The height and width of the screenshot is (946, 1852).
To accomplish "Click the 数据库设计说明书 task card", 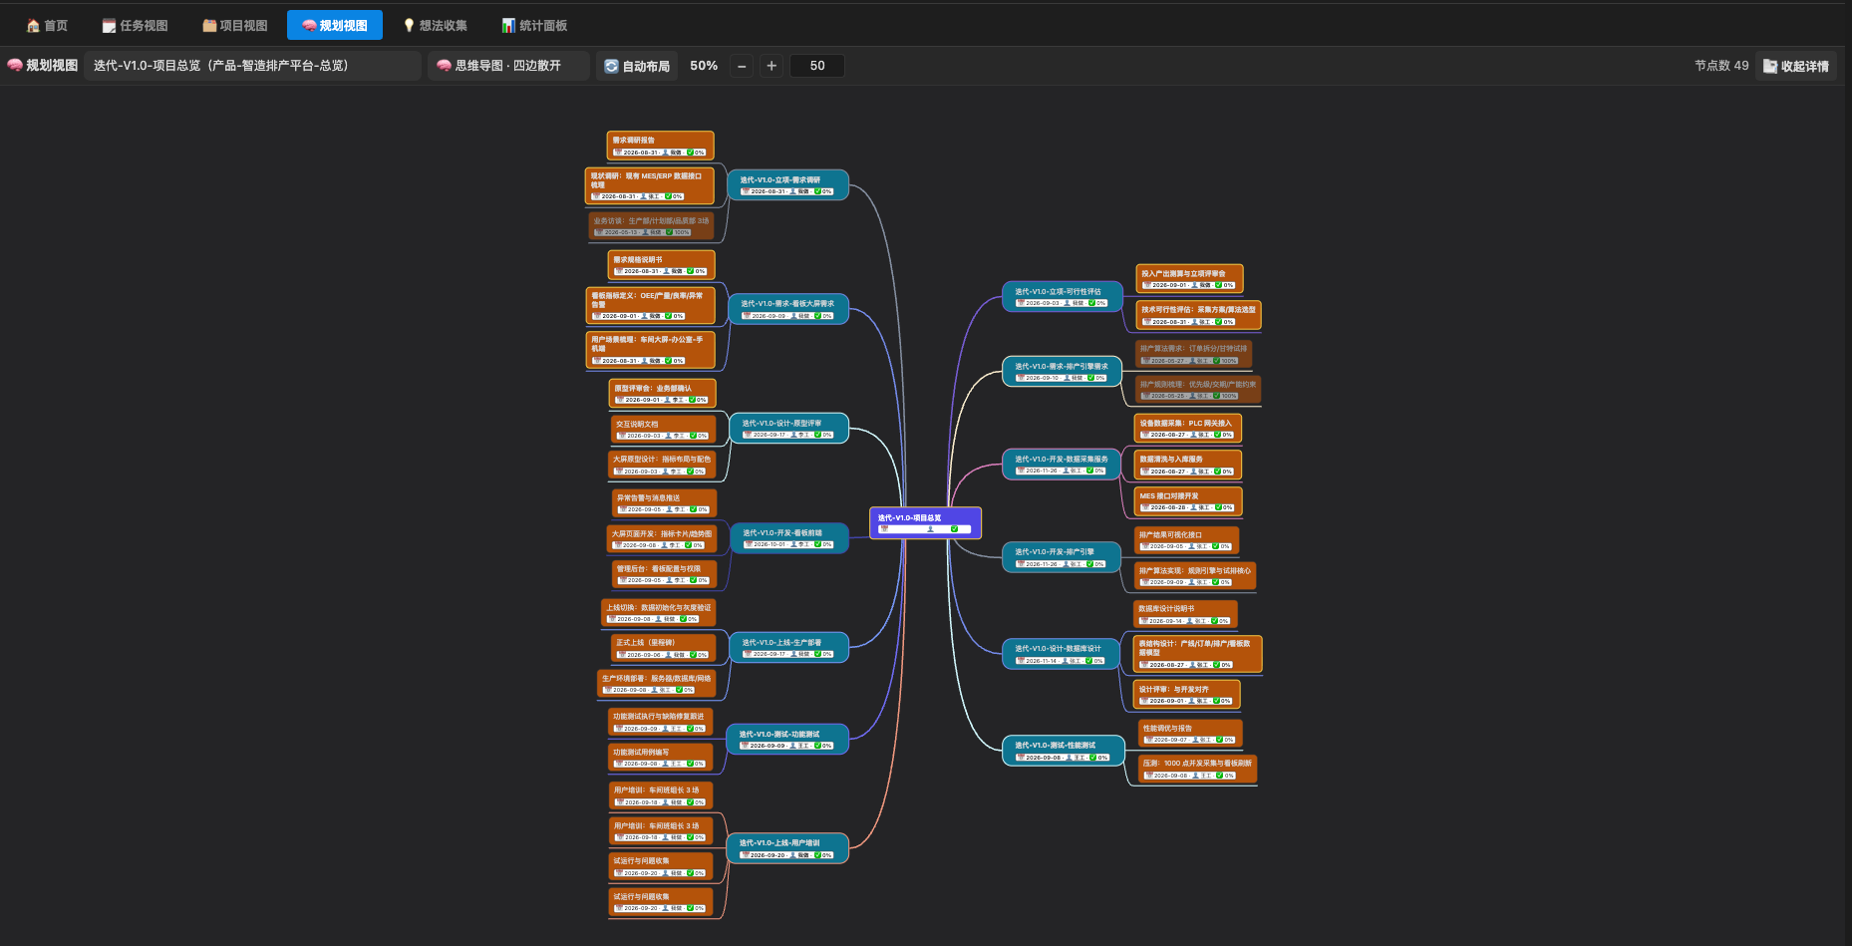I will pyautogui.click(x=1185, y=614).
